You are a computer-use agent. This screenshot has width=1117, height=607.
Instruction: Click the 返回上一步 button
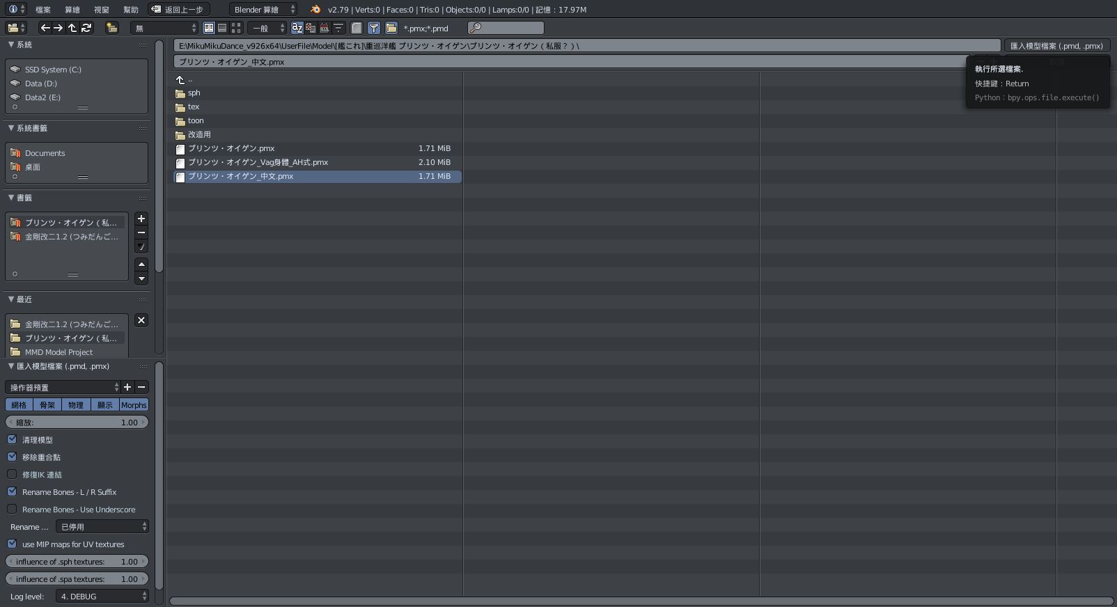pyautogui.click(x=179, y=10)
